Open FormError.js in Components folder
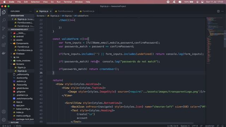The image size is (226, 127). point(23,47)
